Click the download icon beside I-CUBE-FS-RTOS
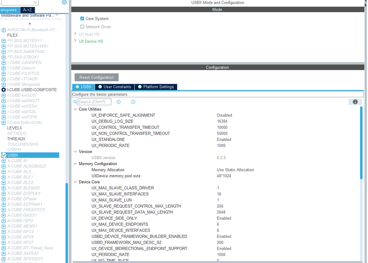 pyautogui.click(x=4, y=73)
